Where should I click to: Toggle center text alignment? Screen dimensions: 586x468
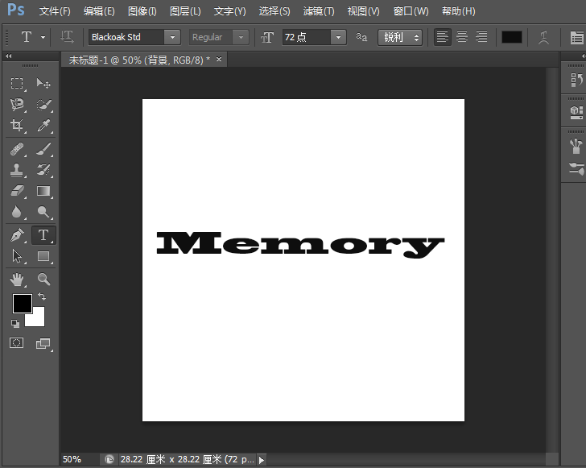click(x=462, y=37)
